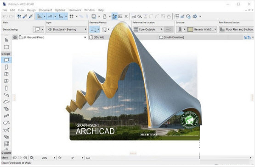Open the orientation angle arrow
Screen dimensions: 255x167
[x=82, y=158]
